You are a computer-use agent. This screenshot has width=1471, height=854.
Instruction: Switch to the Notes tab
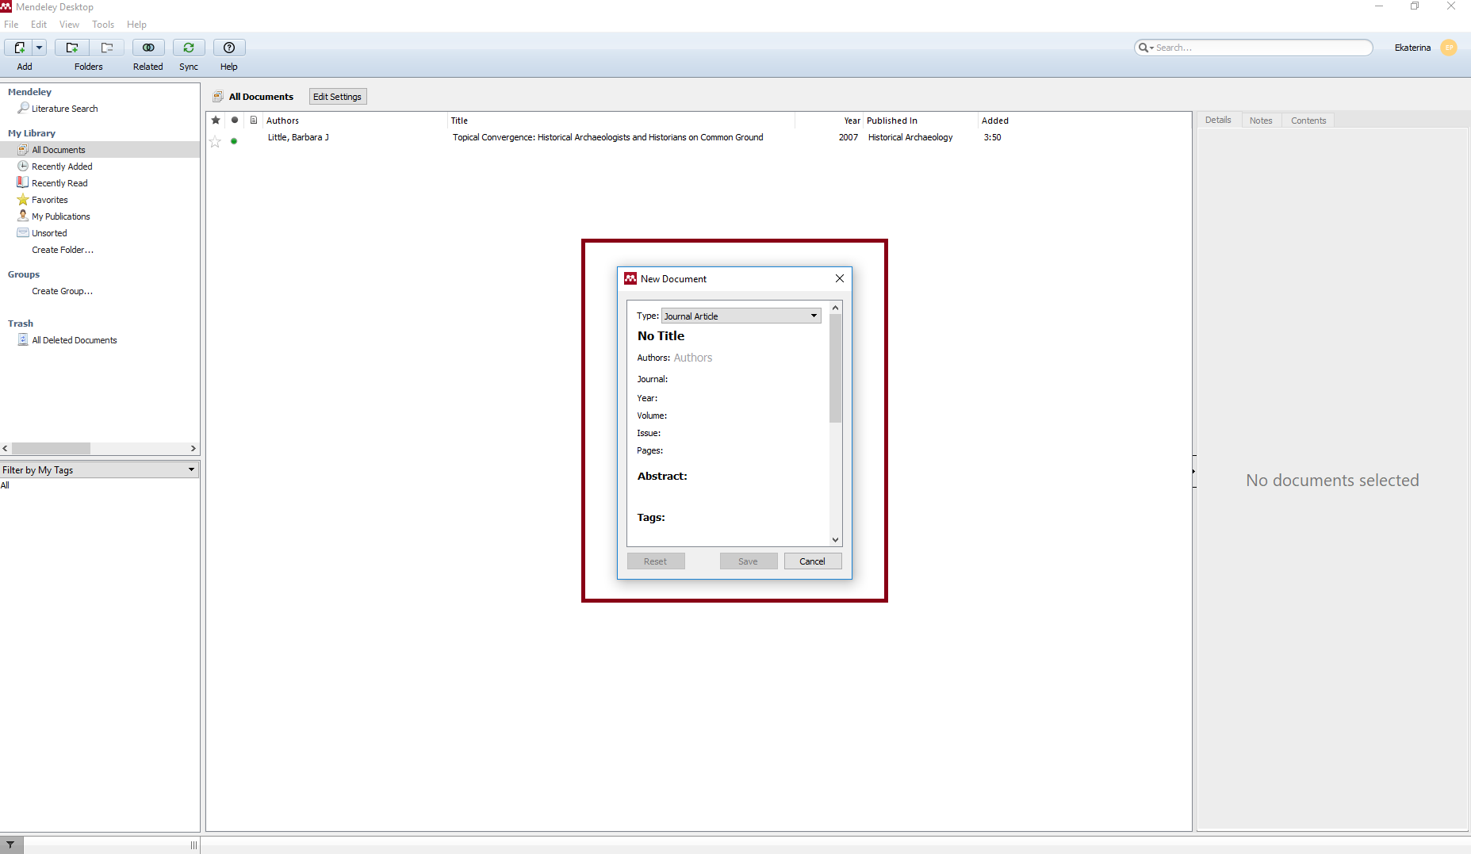pyautogui.click(x=1261, y=121)
